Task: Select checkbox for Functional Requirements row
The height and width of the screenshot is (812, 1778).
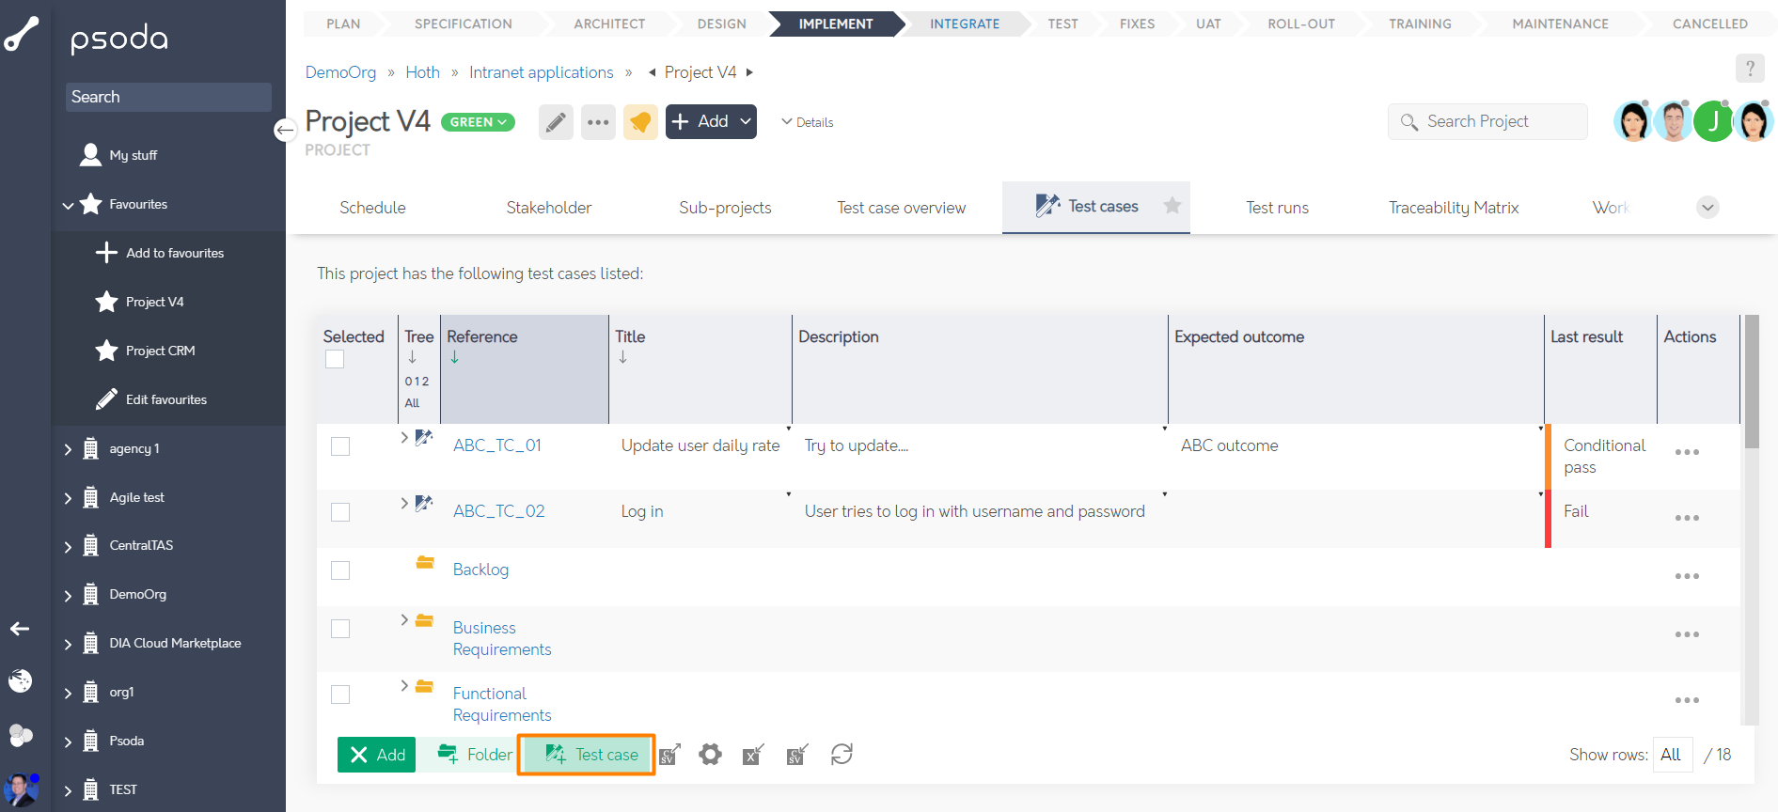Action: pos(340,695)
